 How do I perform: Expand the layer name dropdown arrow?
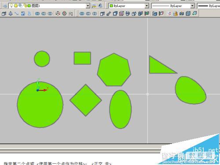(88, 6)
